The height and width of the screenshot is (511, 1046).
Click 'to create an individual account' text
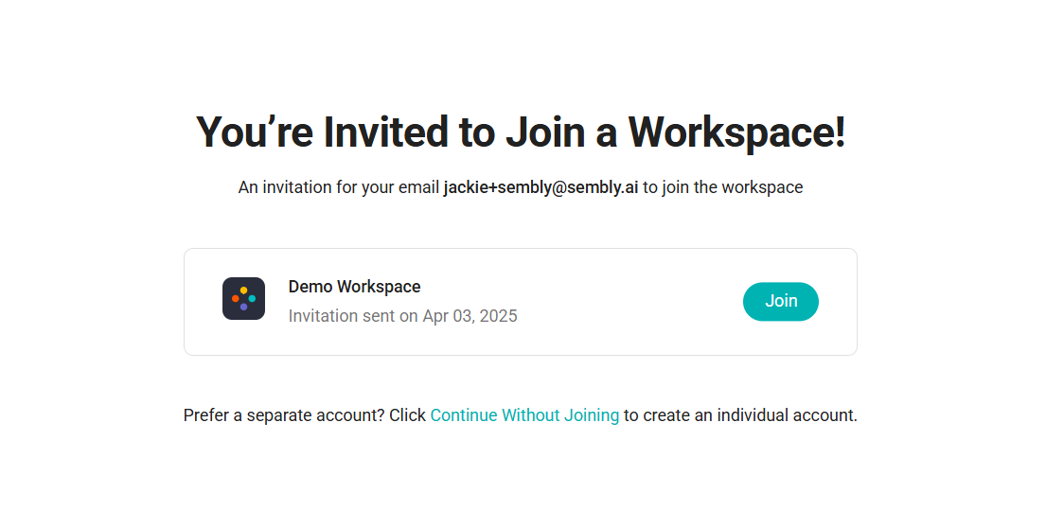740,415
